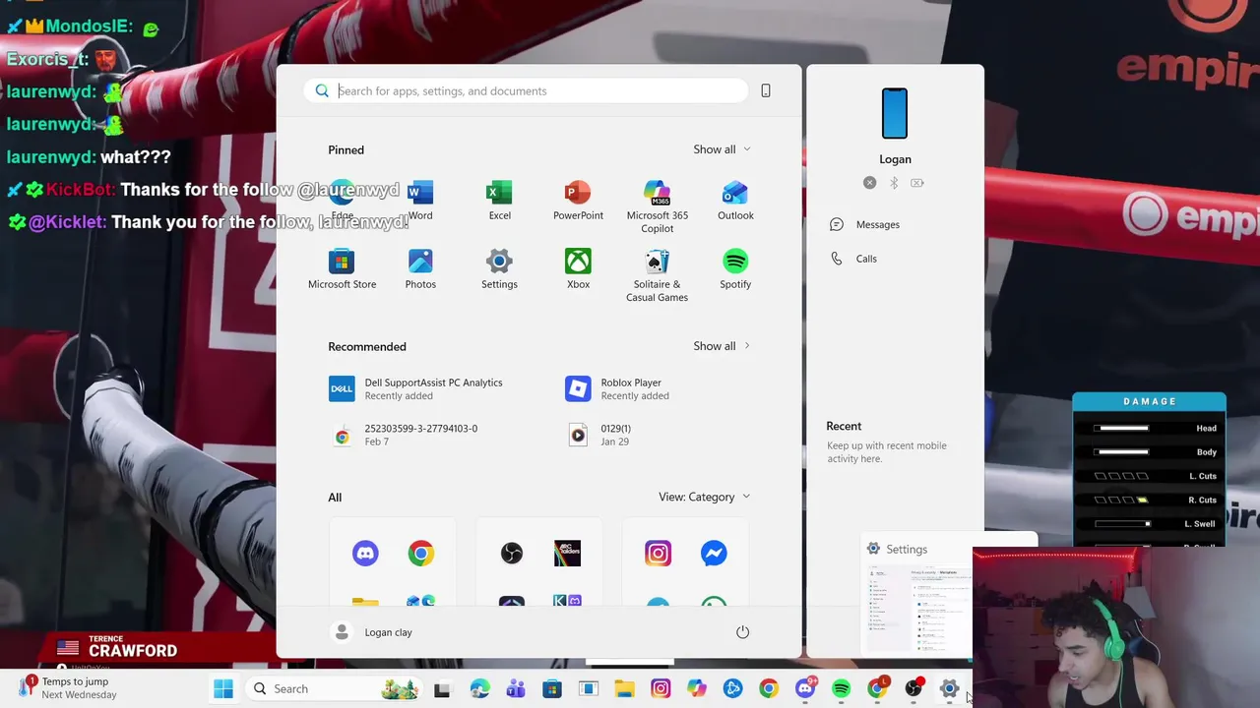The image size is (1260, 708).
Task: Open Word from the pinned apps
Action: click(420, 201)
